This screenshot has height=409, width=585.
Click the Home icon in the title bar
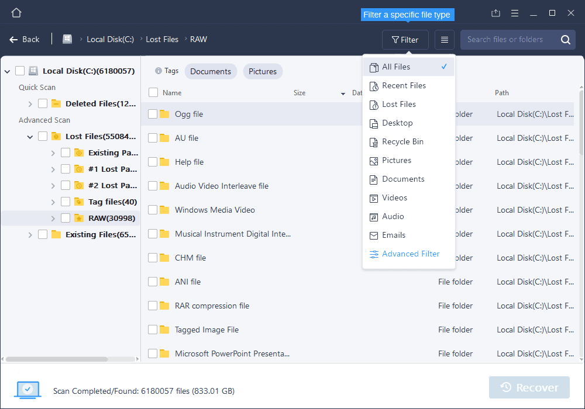[16, 12]
